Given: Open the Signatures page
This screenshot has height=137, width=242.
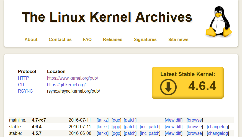Looking at the screenshot, I should (145, 39).
